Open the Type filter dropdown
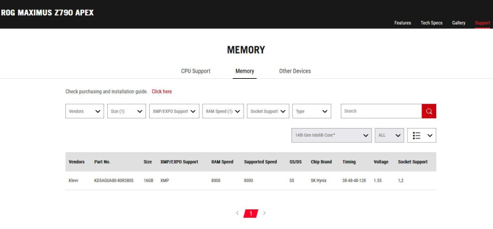Viewport: 493px width, 229px height. pyautogui.click(x=312, y=111)
